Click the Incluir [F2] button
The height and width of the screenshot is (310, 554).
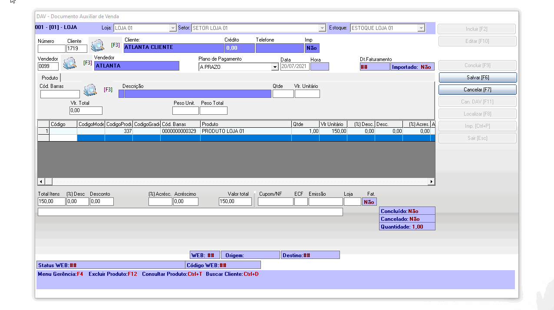477,29
